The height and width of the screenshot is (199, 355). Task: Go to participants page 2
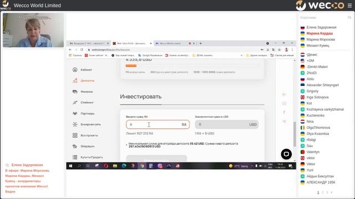point(323,192)
